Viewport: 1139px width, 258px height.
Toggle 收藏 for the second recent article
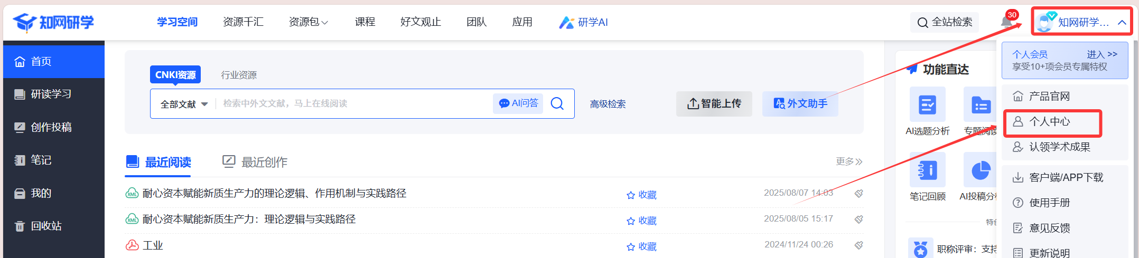(x=641, y=221)
